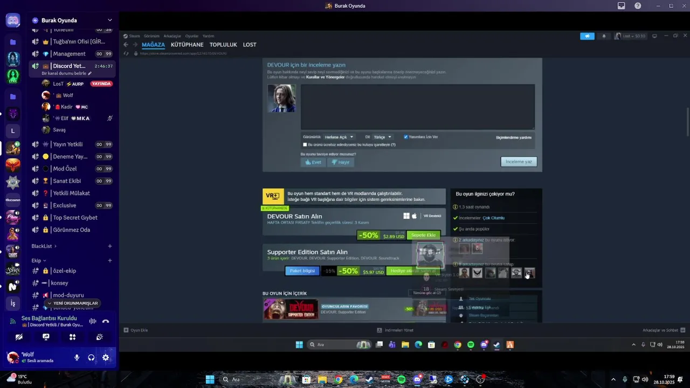This screenshot has width=690, height=388.
Task: Open Discord help question mark icon
Action: point(638,6)
